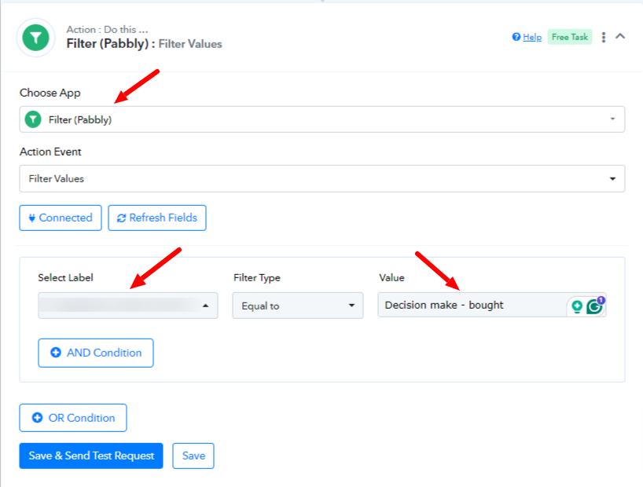Click the Help link

[x=532, y=37]
